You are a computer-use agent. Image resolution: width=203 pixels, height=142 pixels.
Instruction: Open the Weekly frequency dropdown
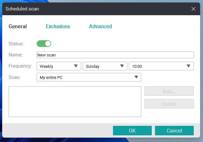click(59, 66)
